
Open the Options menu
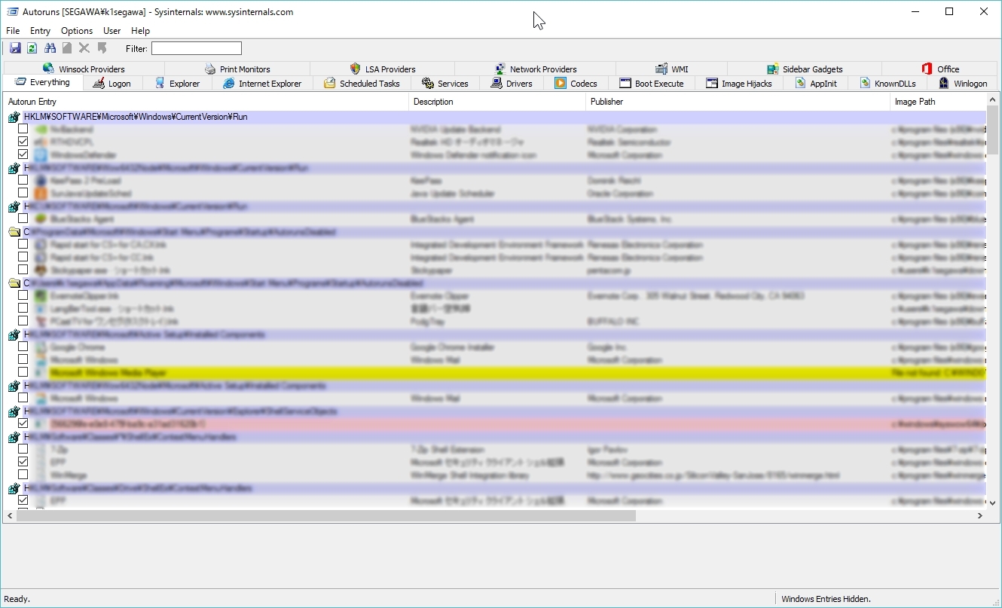click(x=77, y=31)
